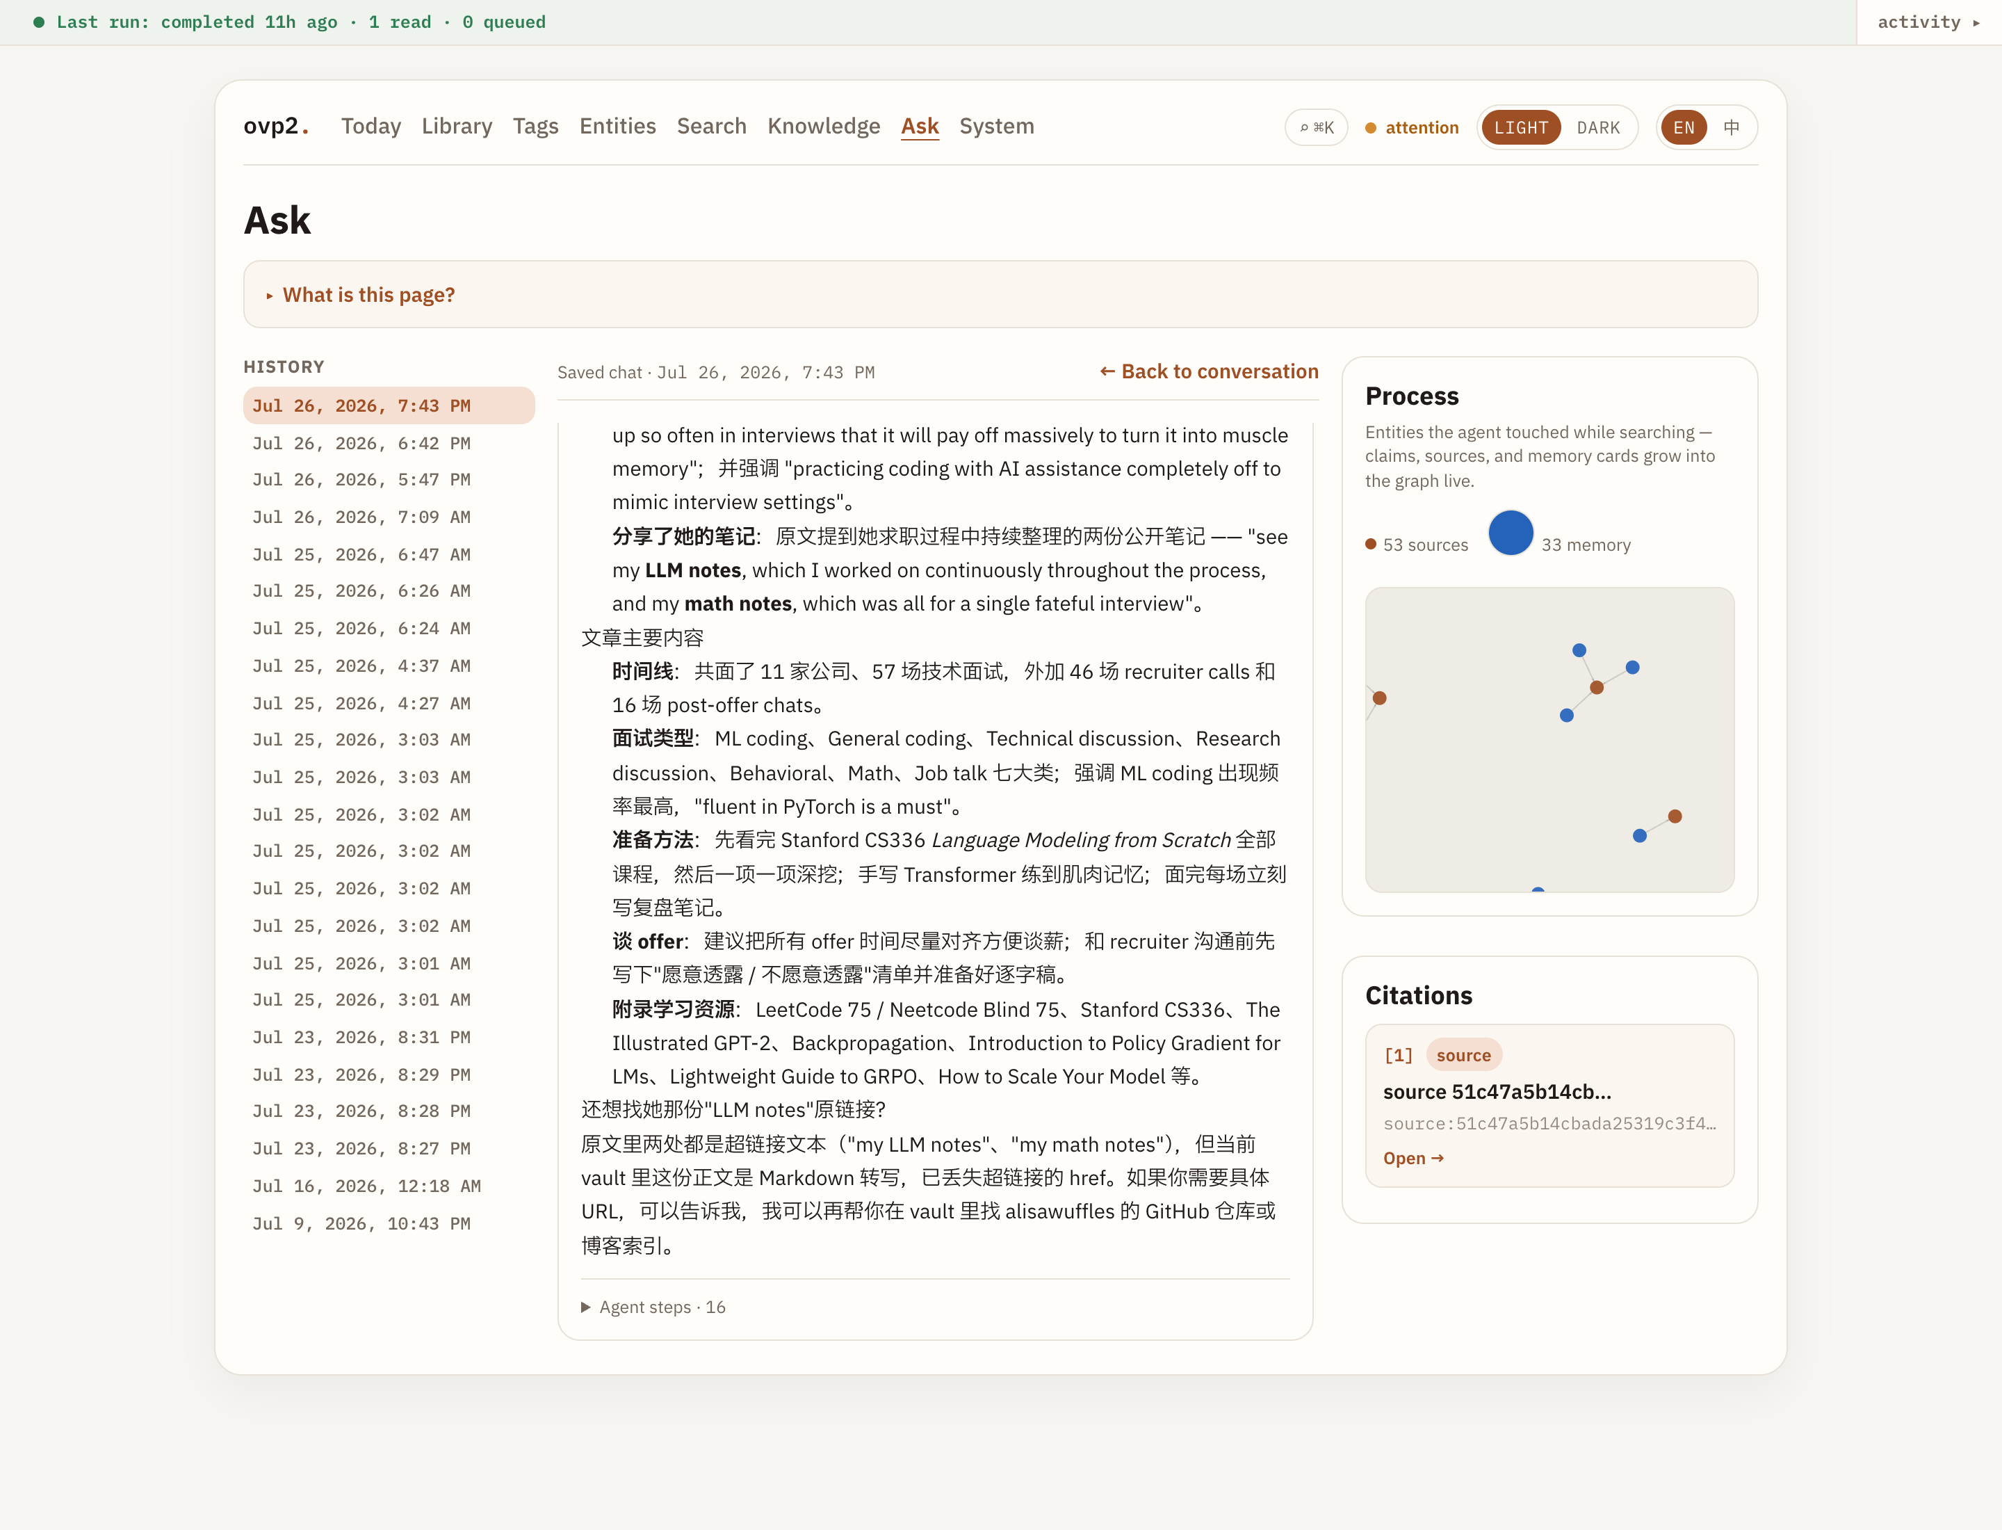This screenshot has height=1530, width=2002.
Task: Switch theme to LIGHT
Action: coord(1520,127)
